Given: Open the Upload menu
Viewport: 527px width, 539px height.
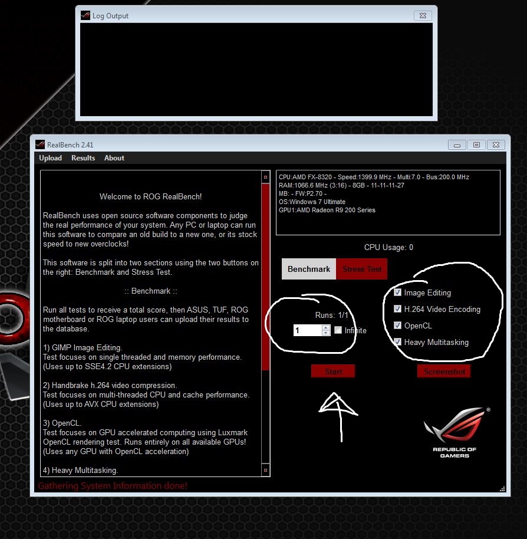Looking at the screenshot, I should point(50,158).
